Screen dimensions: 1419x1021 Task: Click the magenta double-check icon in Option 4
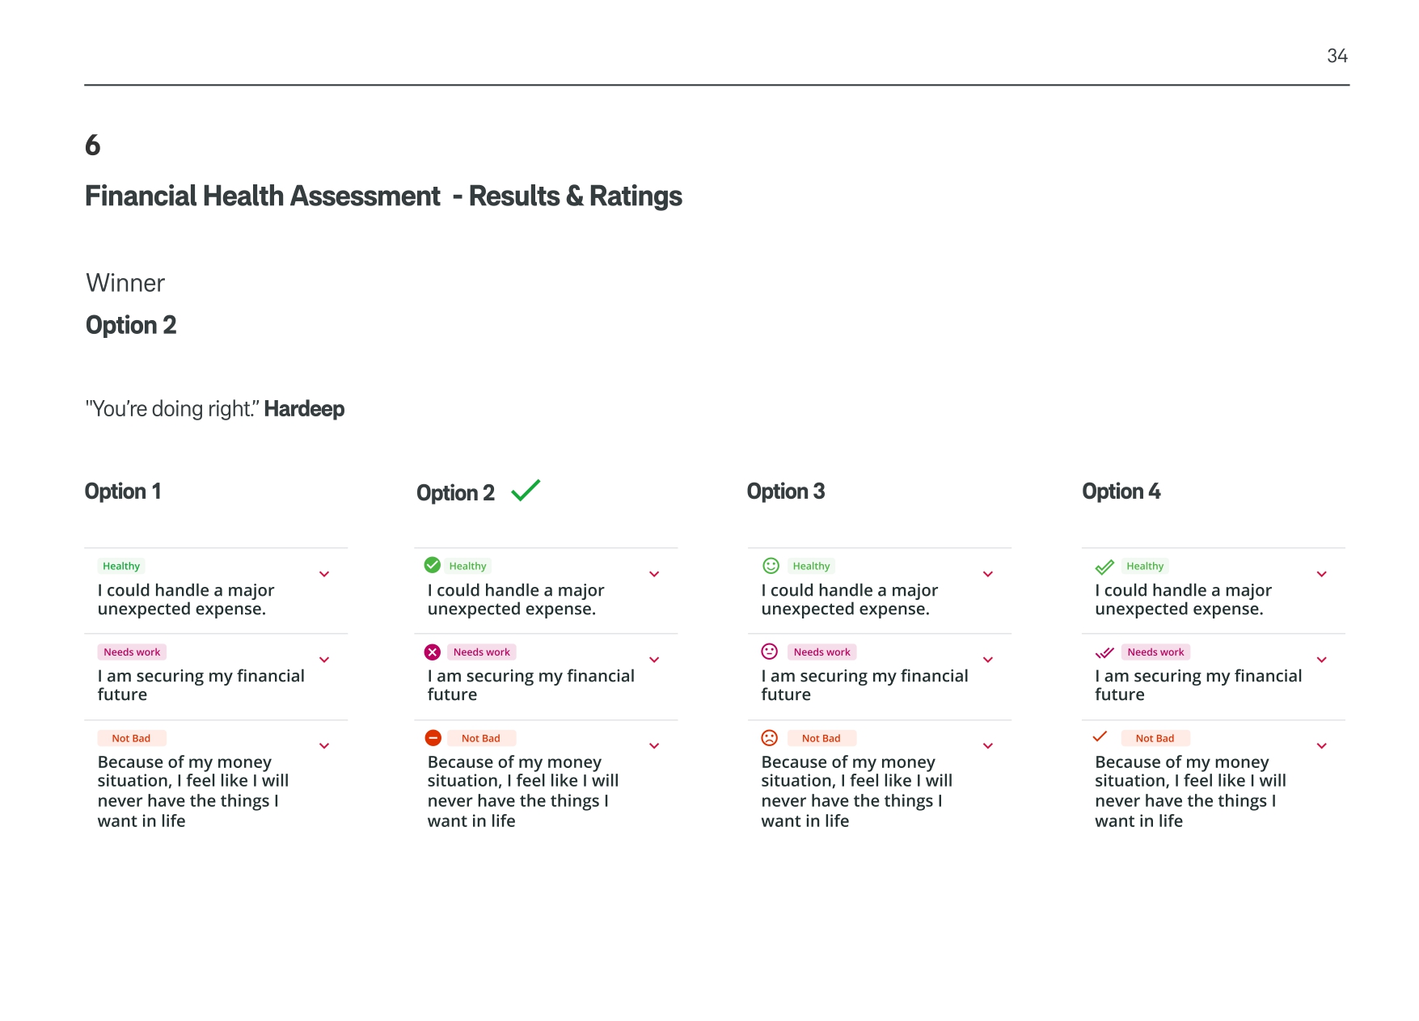(1104, 652)
